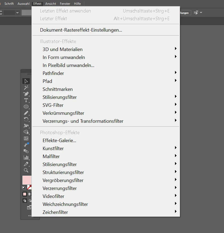
Task: Select the Ellipse tool
Action: point(26,107)
